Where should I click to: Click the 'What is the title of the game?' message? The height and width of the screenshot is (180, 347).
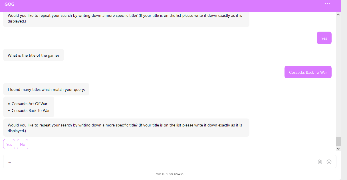[x=34, y=55]
